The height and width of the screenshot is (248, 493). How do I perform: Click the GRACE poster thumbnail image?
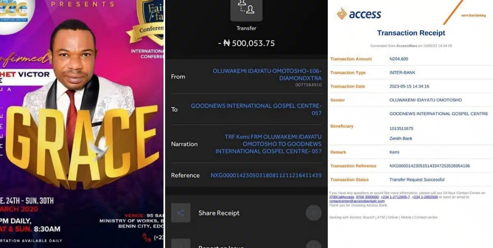tap(82, 124)
